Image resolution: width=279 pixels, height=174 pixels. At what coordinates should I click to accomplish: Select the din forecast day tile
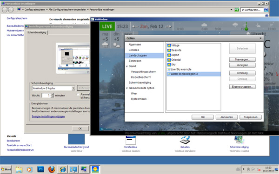pos(116,39)
